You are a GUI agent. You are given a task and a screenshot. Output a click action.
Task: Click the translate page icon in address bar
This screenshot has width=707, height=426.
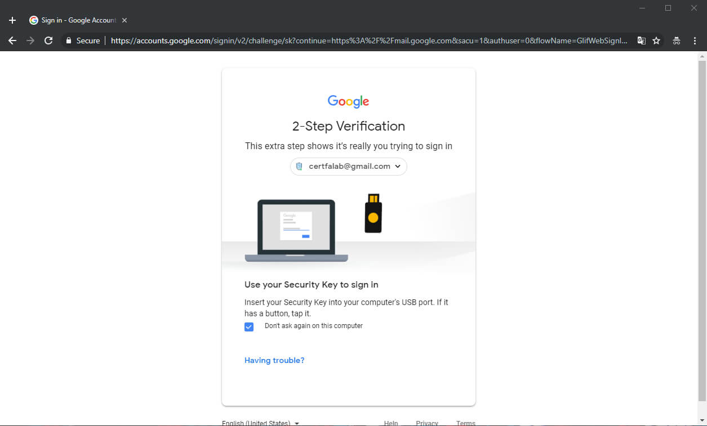click(x=641, y=41)
